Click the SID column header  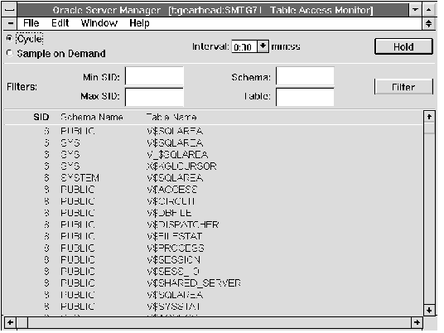point(41,117)
